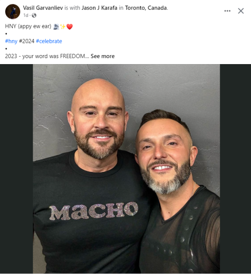Open Vasil Garvanliev's profile name link

point(43,8)
